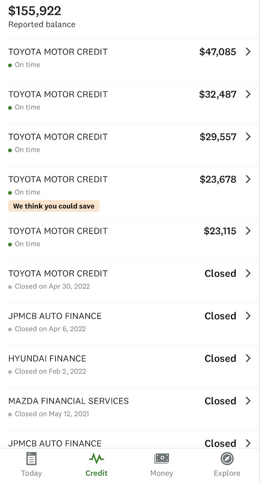Open chevron beside $23,115 balance
260x484 pixels.
click(x=248, y=231)
